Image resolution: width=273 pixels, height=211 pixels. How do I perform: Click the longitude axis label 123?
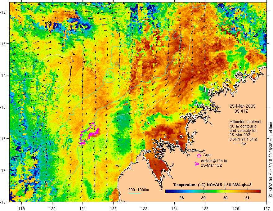(x=144, y=209)
